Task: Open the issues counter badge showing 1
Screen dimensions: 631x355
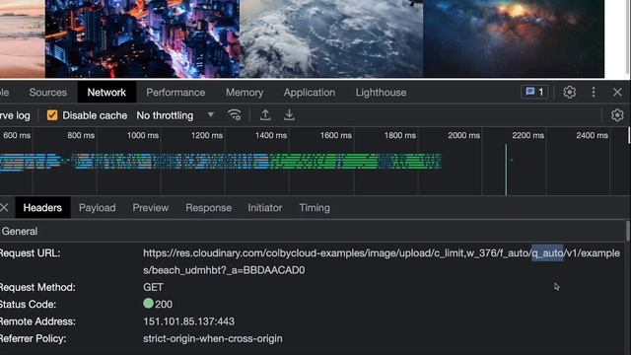Action: click(534, 92)
